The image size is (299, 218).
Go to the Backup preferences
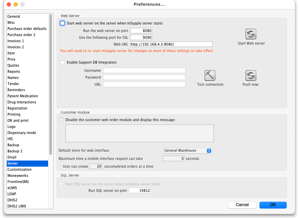13,145
